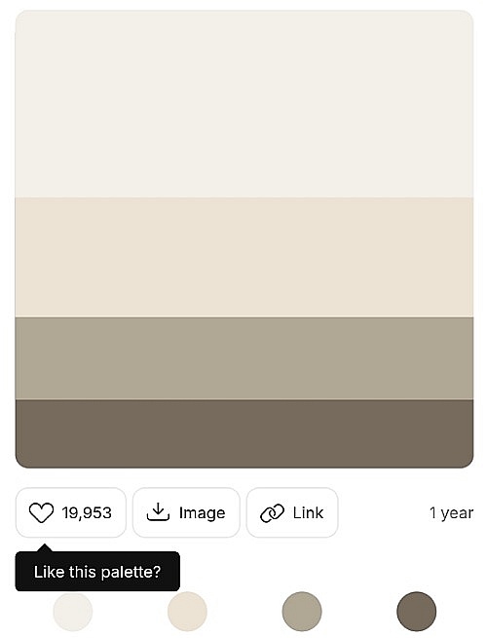Click the '1 year' timestamp
This screenshot has width=487, height=638.
coord(451,512)
